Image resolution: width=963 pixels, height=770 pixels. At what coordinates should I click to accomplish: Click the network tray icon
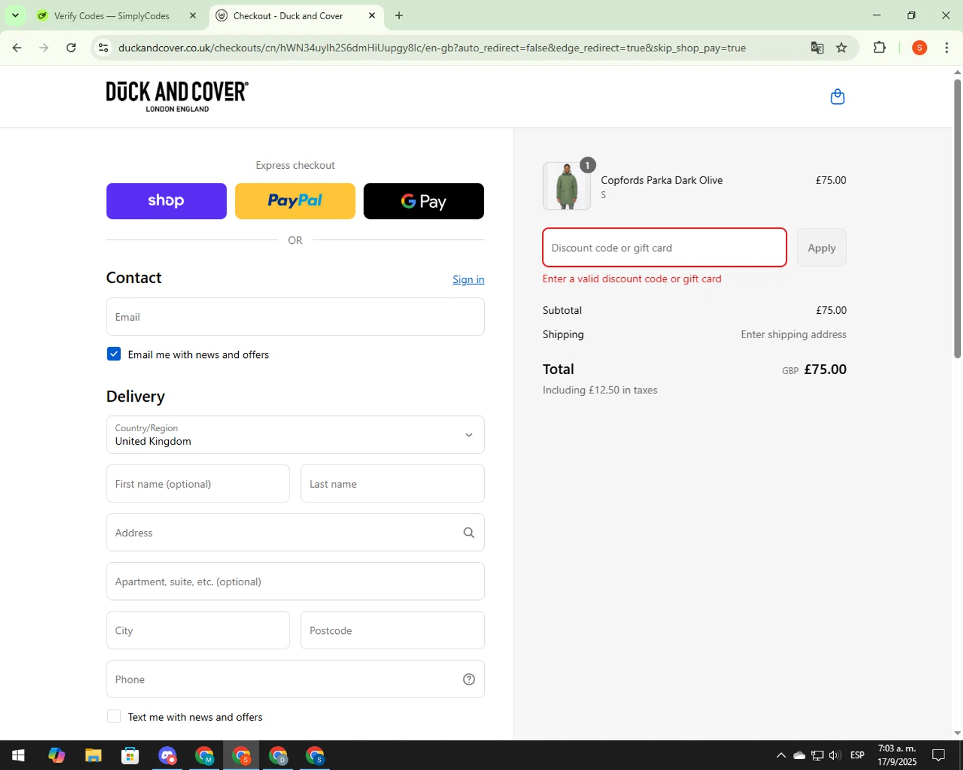(x=817, y=755)
